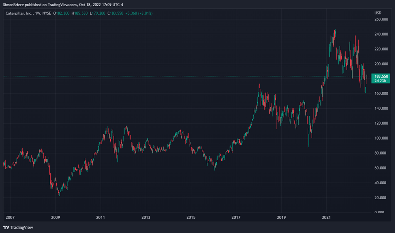Select the Caterpillar, Inc. symbol title
Image resolution: width=395 pixels, height=233 pixels.
(x=19, y=13)
